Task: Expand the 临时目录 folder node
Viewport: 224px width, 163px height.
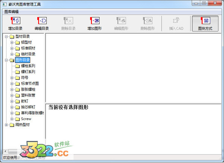Action: click(12, 54)
